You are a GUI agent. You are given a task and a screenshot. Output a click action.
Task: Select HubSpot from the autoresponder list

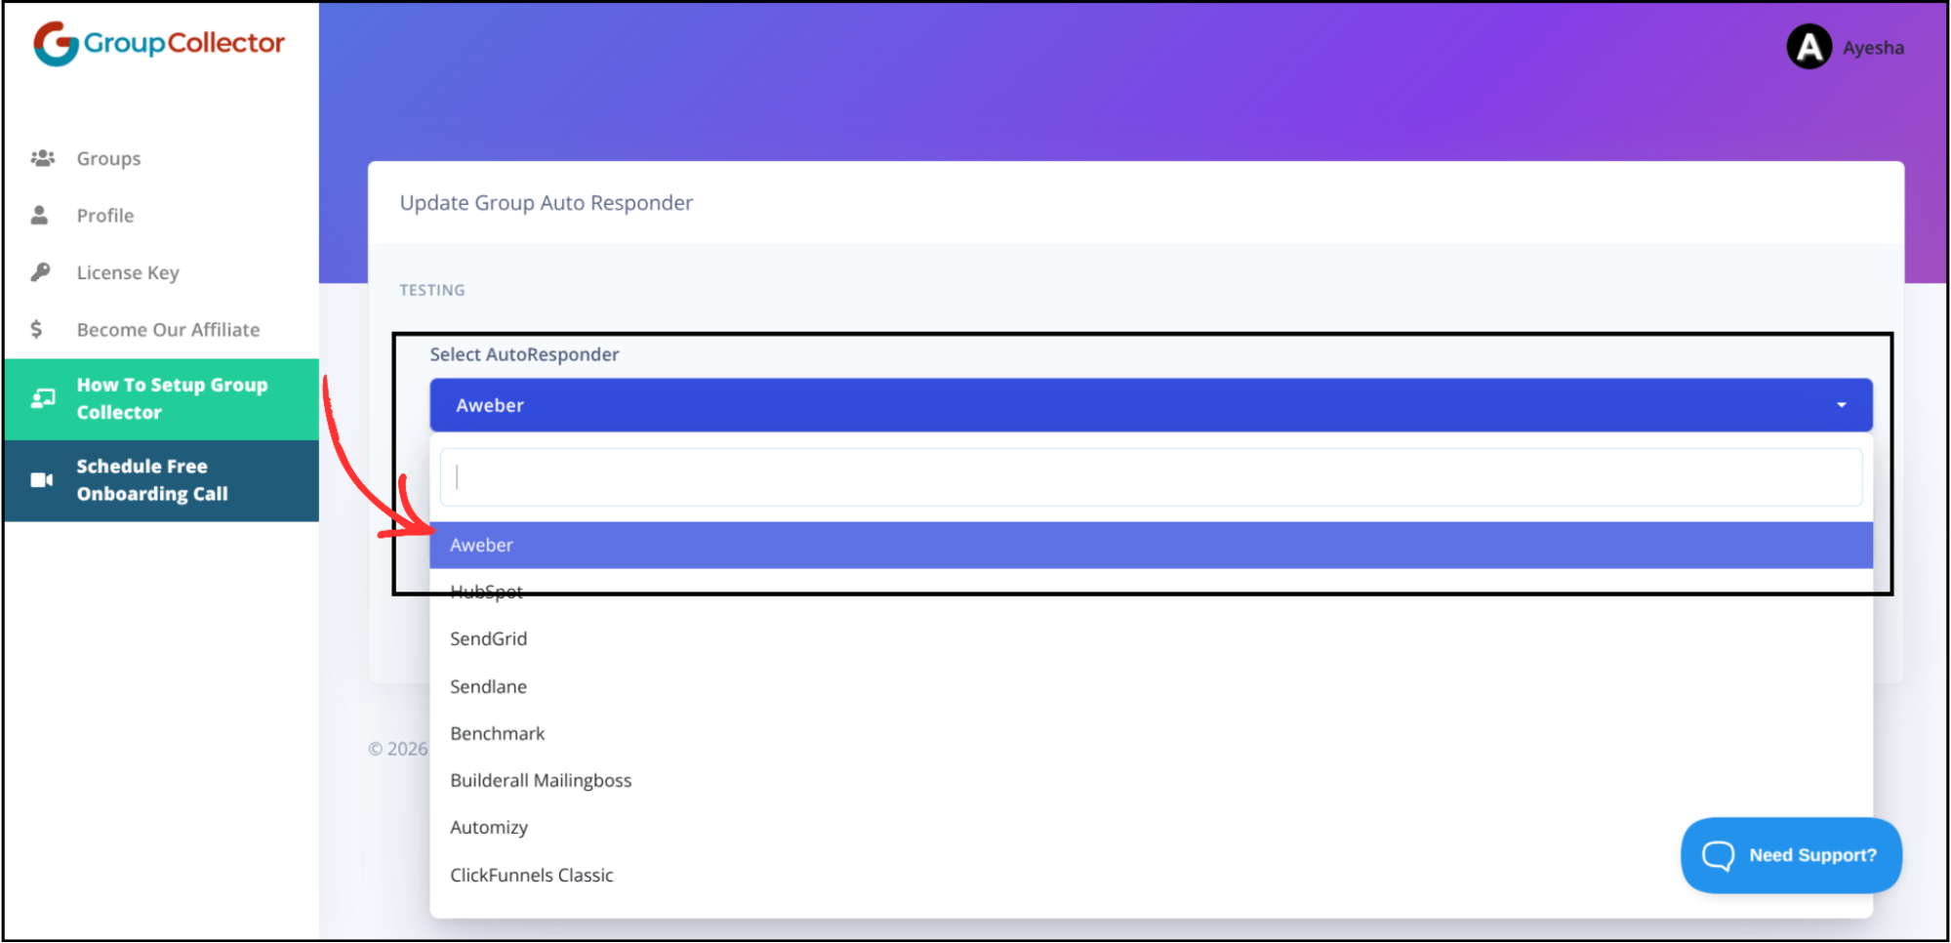tap(486, 591)
